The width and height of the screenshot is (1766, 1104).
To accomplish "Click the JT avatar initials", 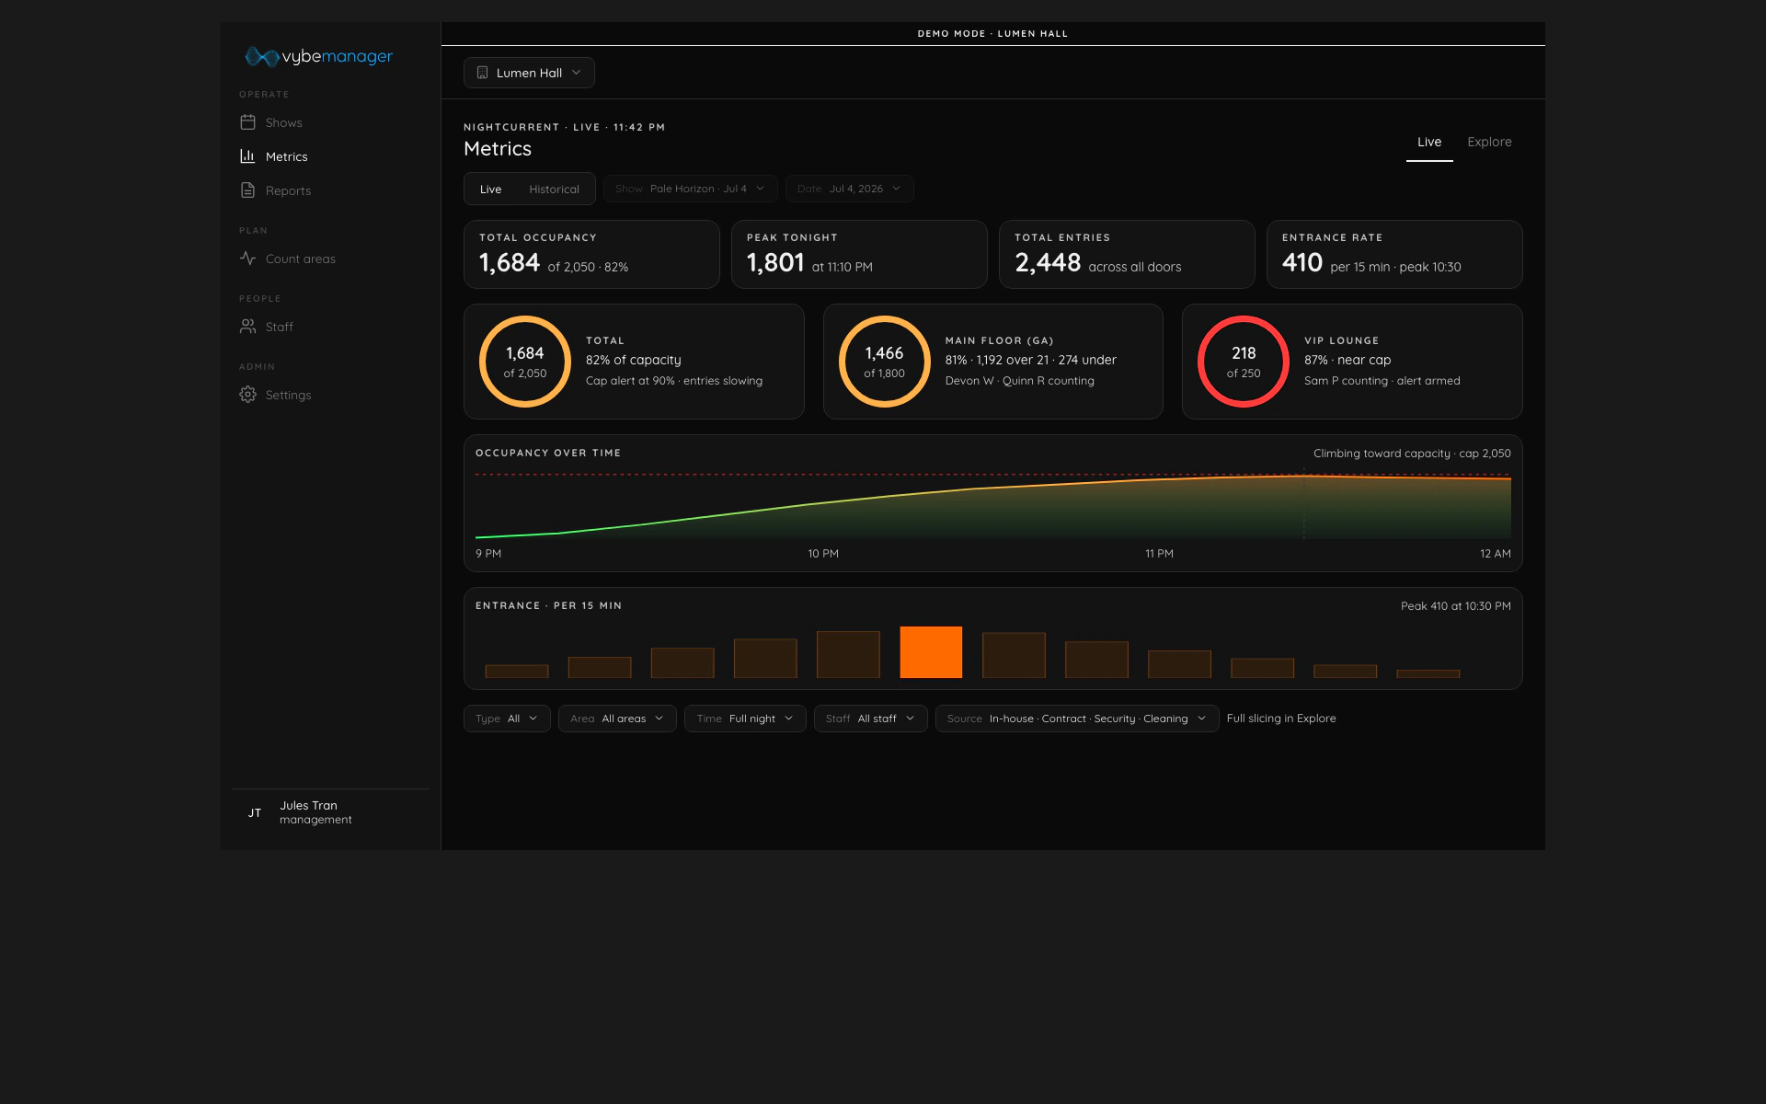I will [x=255, y=812].
